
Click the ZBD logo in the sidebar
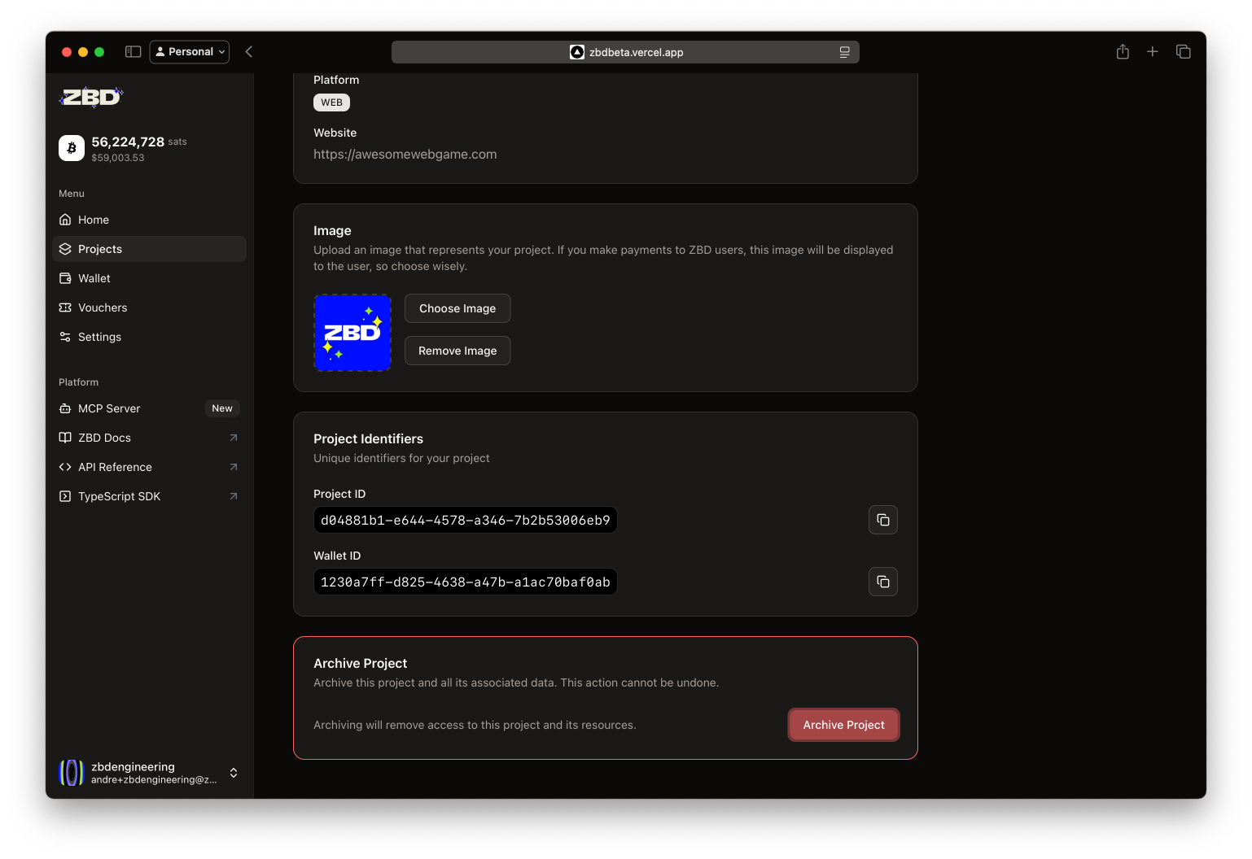(90, 97)
